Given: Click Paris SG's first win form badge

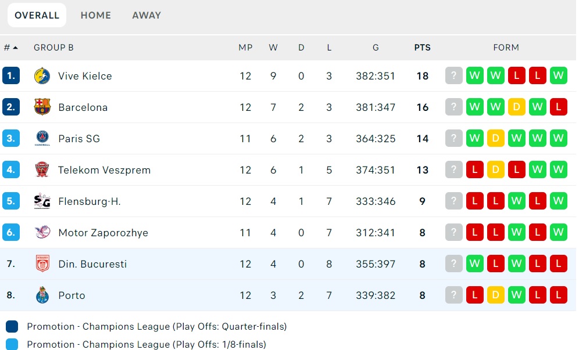Looking at the screenshot, I should (475, 139).
